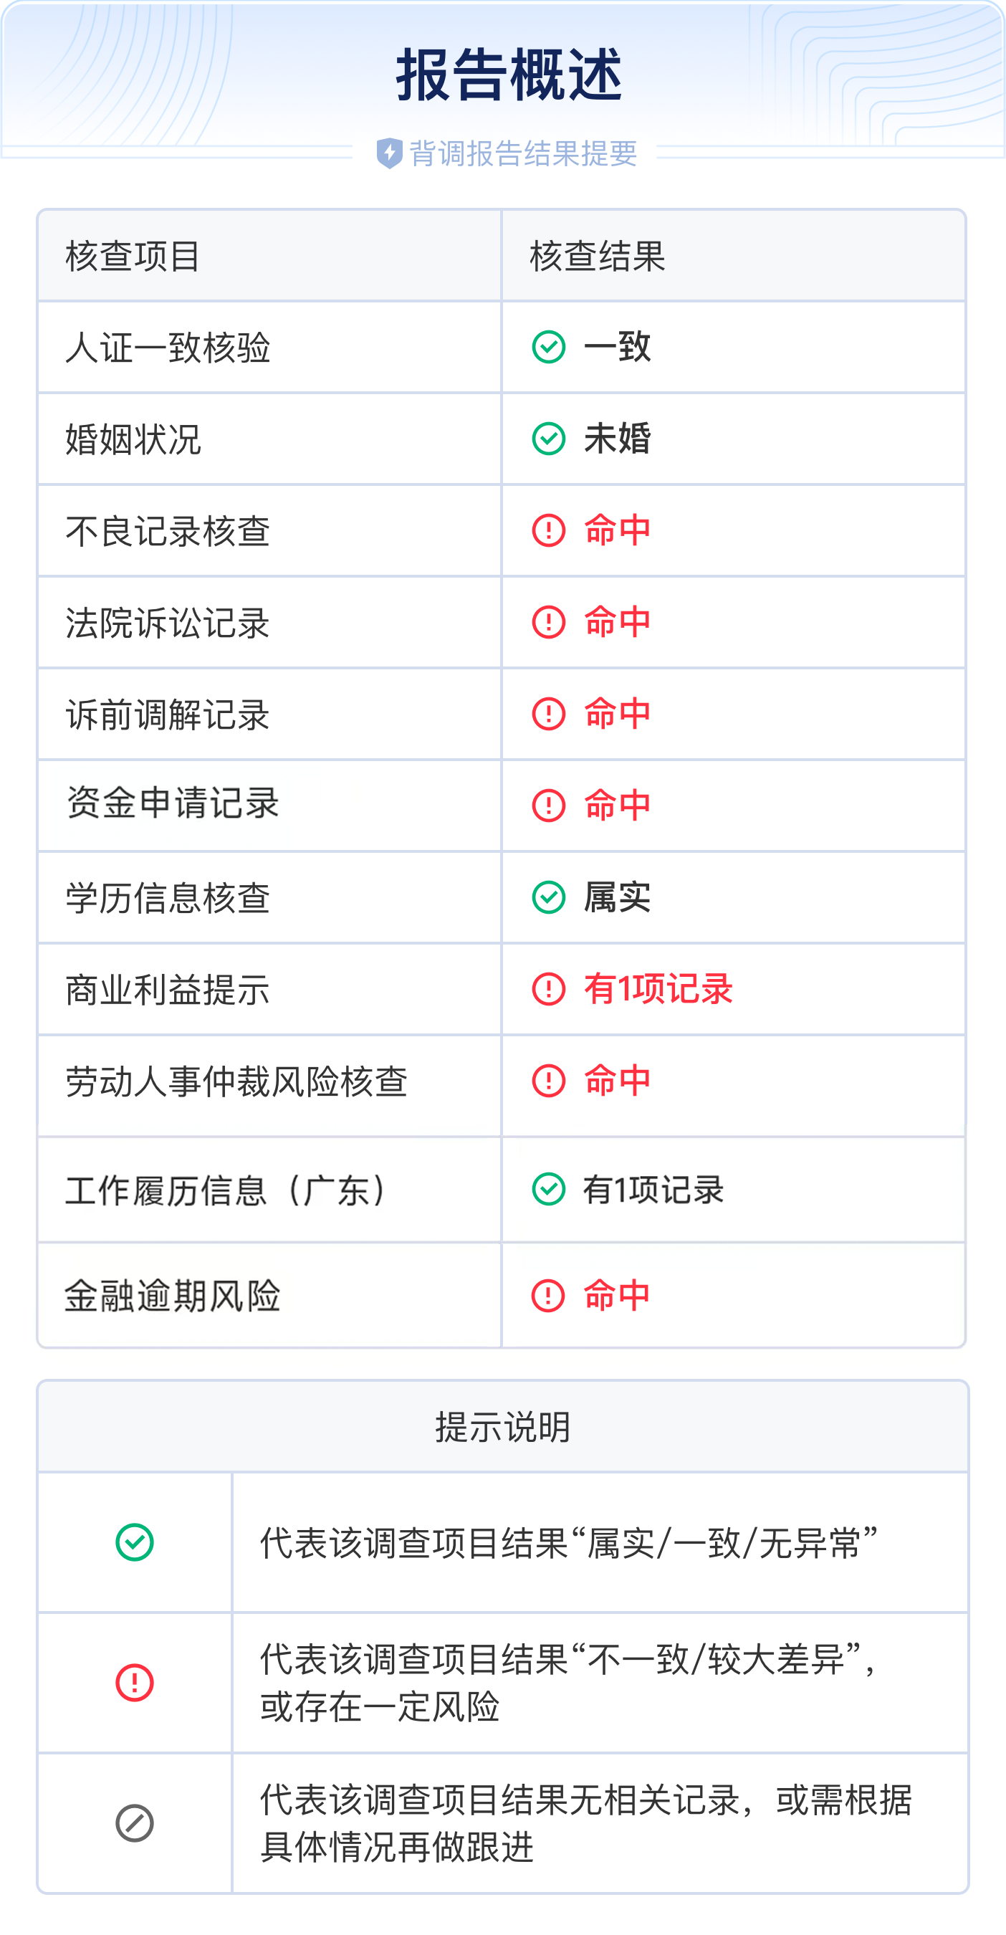Image resolution: width=1006 pixels, height=1935 pixels.
Task: Click the green check icon for 人证一致核验
Action: coord(549,347)
